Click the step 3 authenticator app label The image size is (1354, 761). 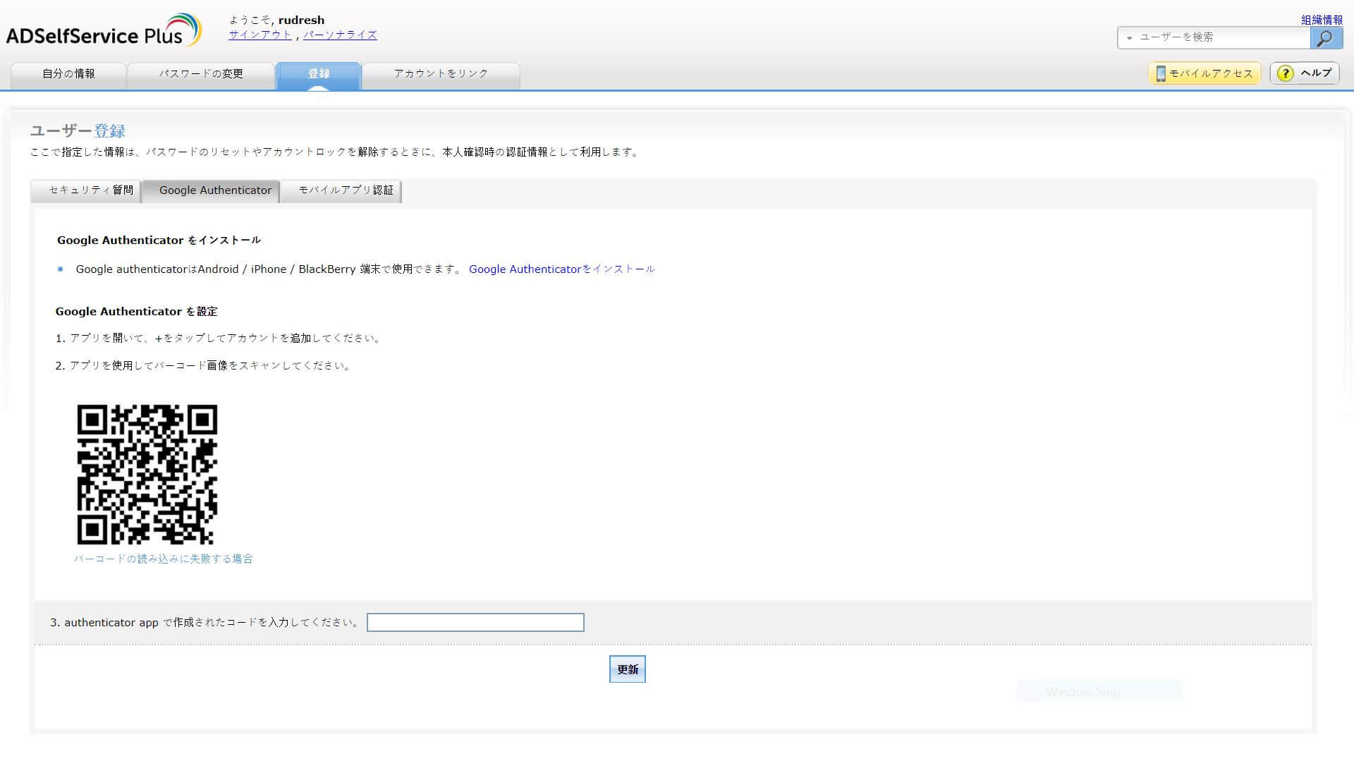coord(205,623)
